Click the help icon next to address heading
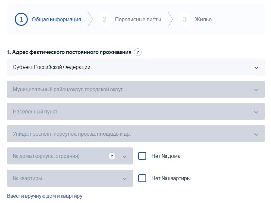The image size is (271, 203). tap(138, 52)
